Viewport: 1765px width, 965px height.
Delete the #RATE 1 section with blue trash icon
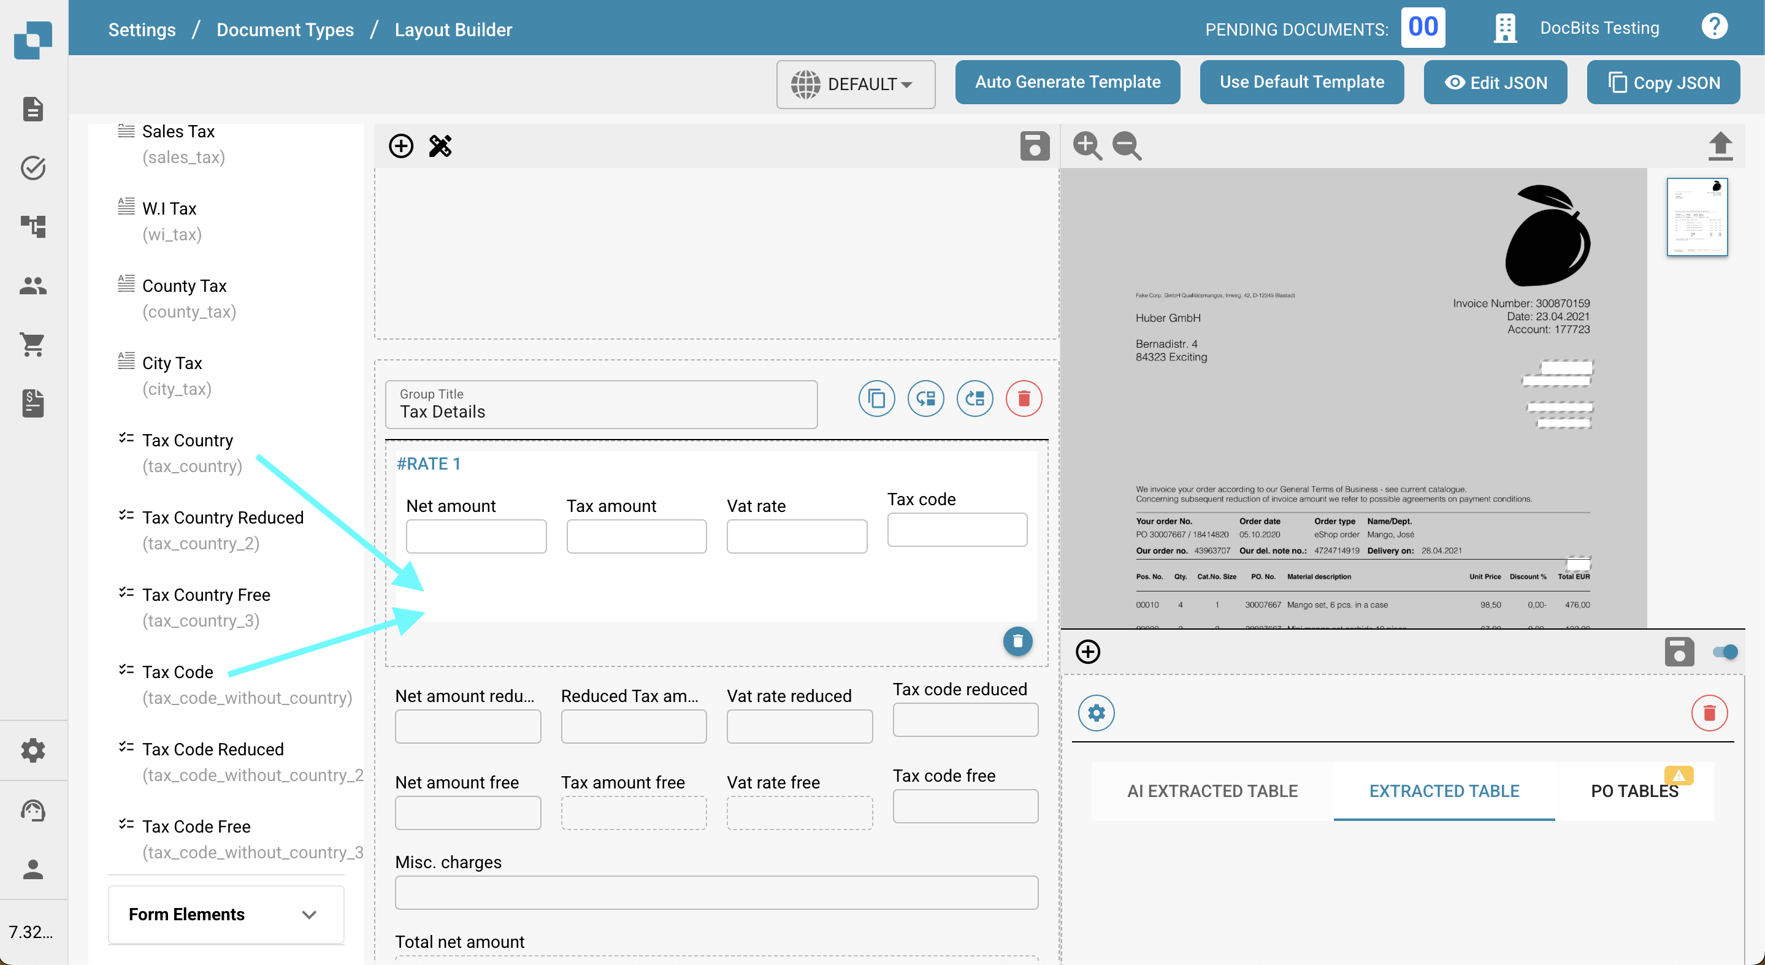pos(1017,641)
